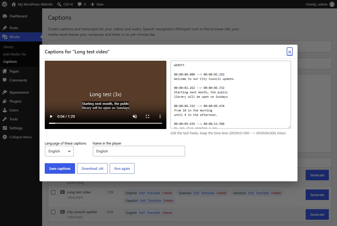This screenshot has height=226, width=337.
Task: Visit My WordPress Website link
Action: pos(32,4)
